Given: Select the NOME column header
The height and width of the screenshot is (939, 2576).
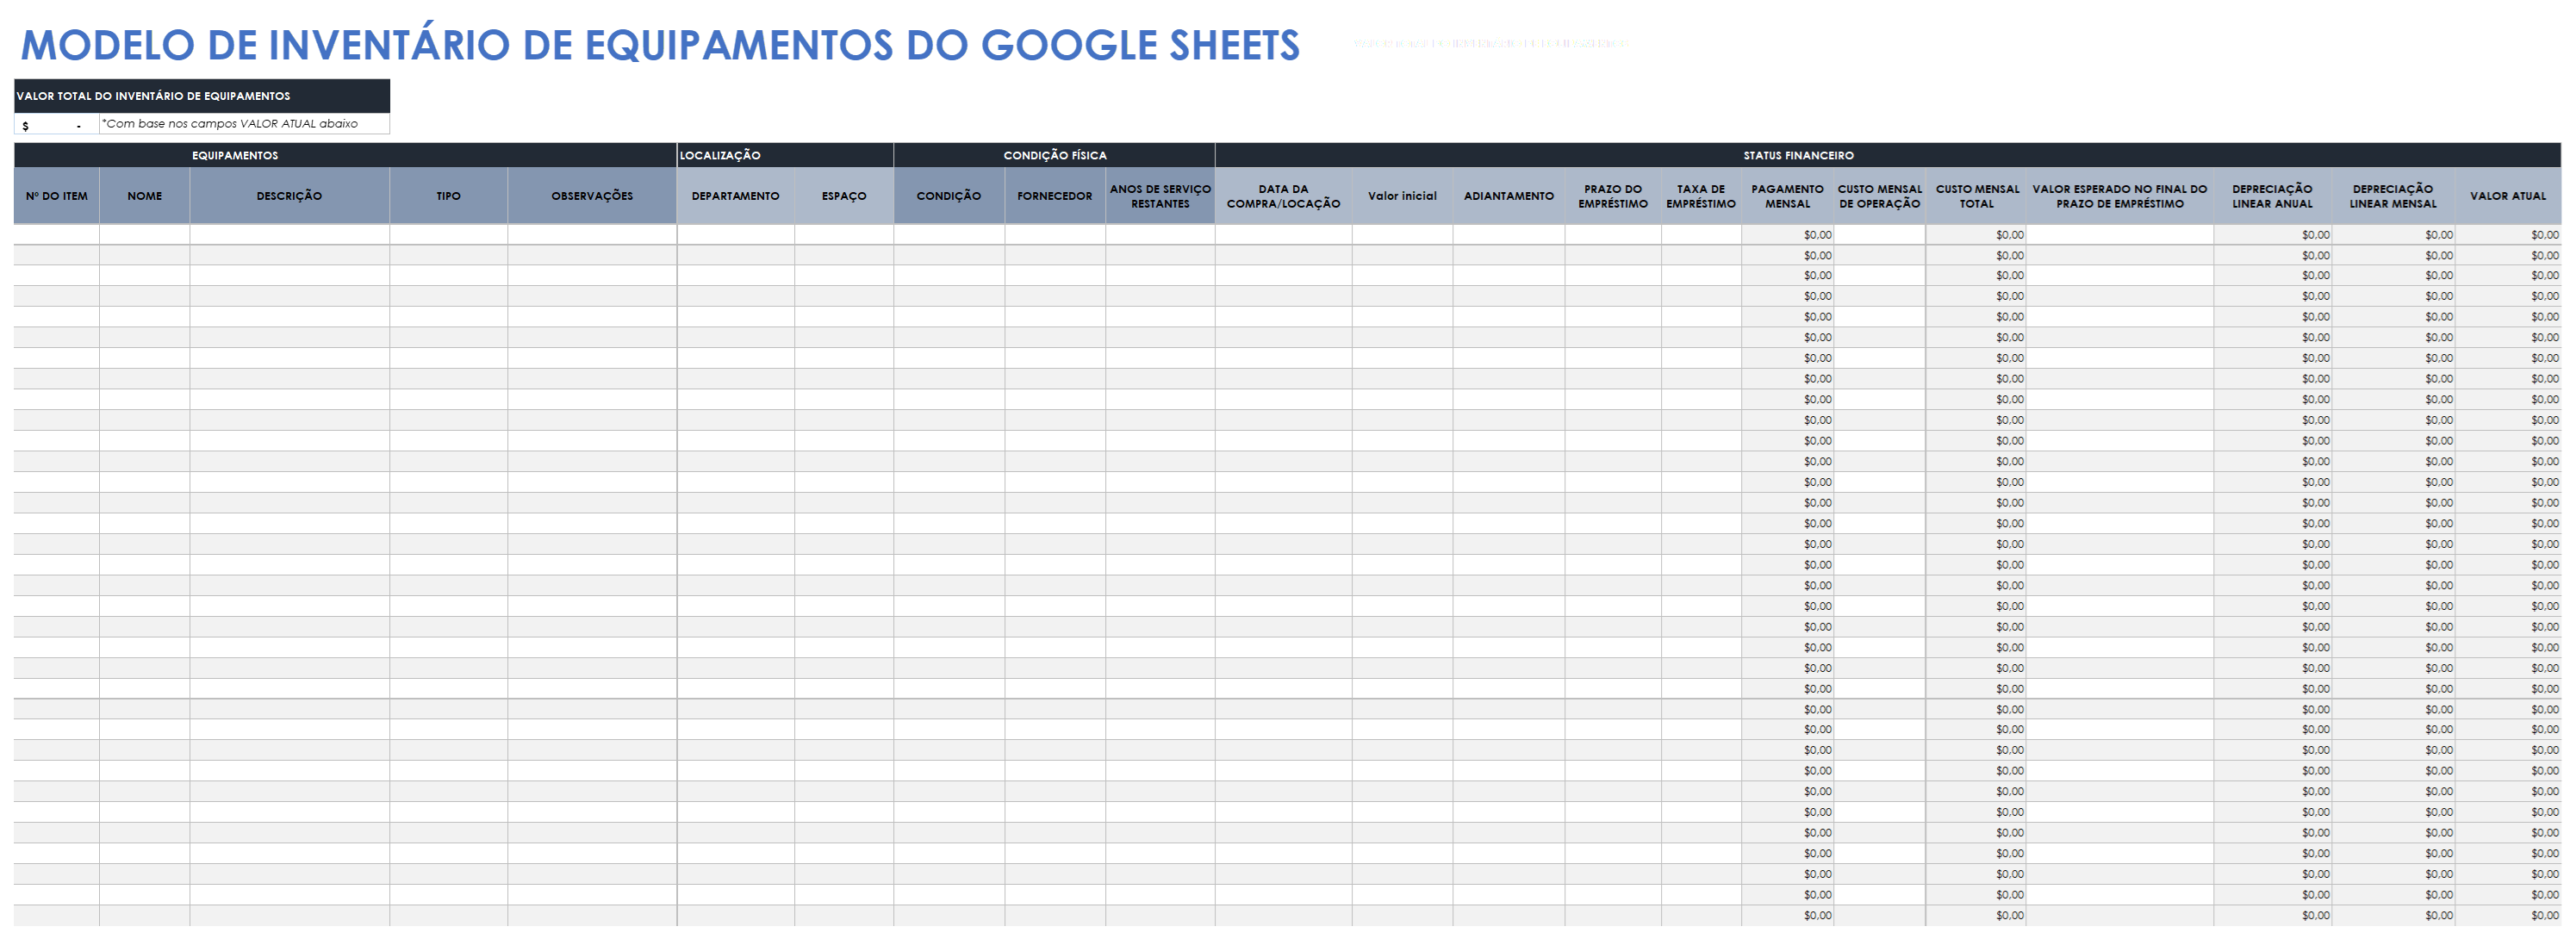Looking at the screenshot, I should coord(145,196).
